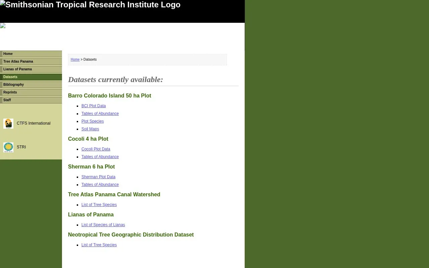Click the STRI text link
Image resolution: width=429 pixels, height=268 pixels.
point(21,147)
